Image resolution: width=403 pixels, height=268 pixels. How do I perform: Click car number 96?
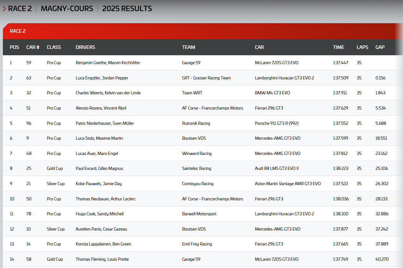click(x=29, y=123)
